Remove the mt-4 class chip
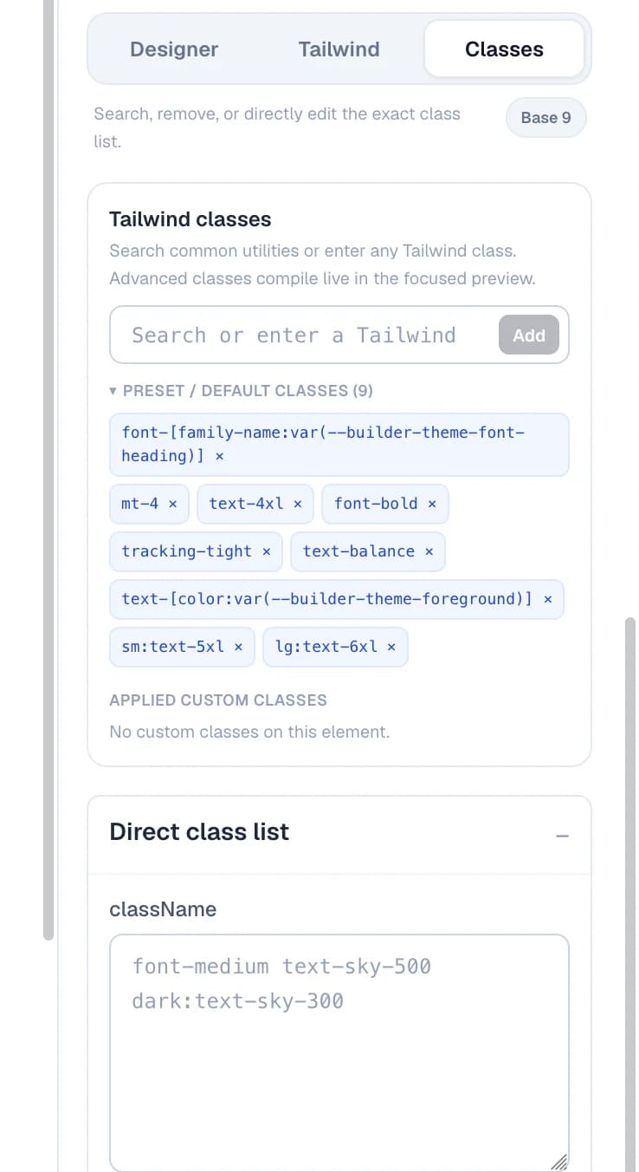 tap(172, 504)
